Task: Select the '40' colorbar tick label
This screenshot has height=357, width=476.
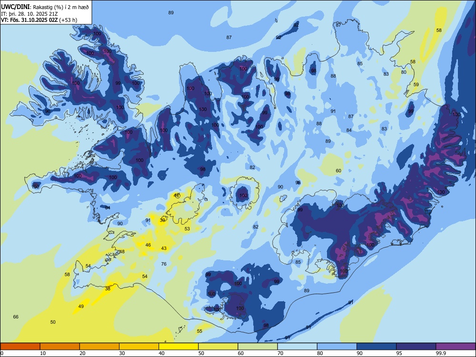Action: [162, 353]
